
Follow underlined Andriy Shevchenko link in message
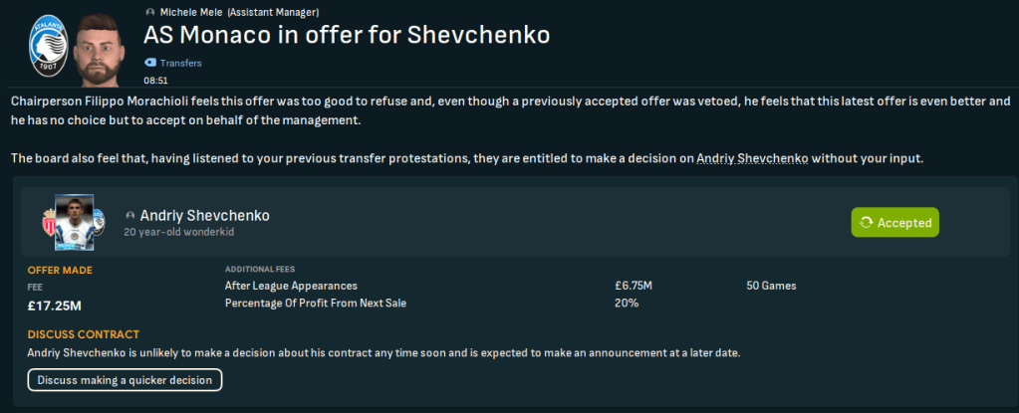[752, 159]
